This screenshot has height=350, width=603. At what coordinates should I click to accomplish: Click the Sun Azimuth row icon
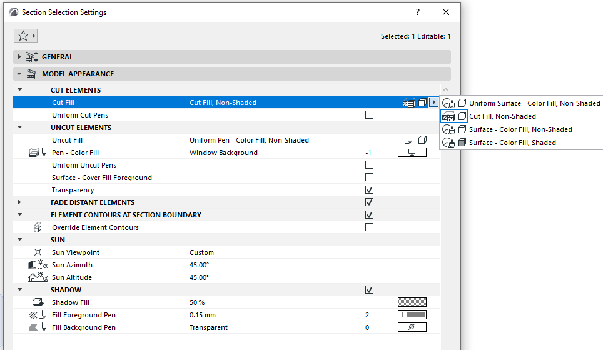click(38, 265)
